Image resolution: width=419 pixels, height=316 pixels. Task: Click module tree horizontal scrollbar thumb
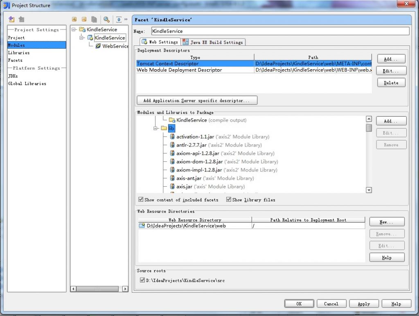pyautogui.click(x=97, y=289)
